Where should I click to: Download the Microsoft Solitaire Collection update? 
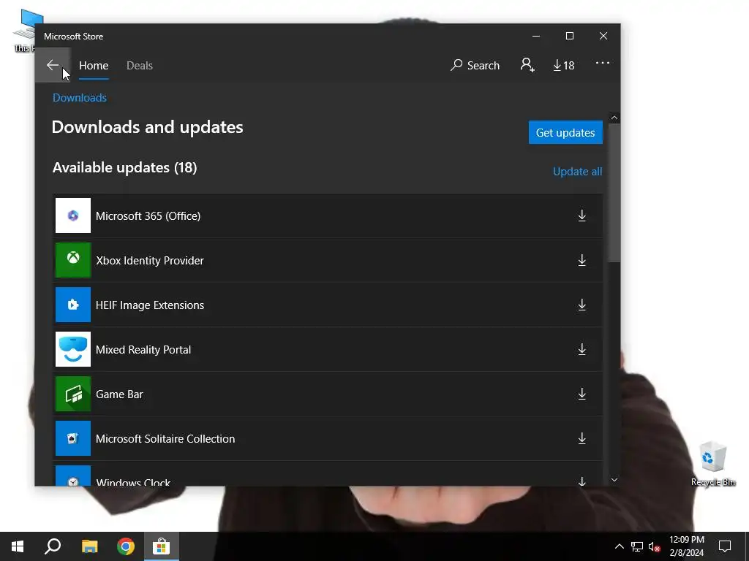581,438
